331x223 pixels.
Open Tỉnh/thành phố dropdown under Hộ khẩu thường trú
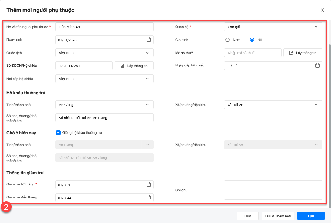click(147, 105)
